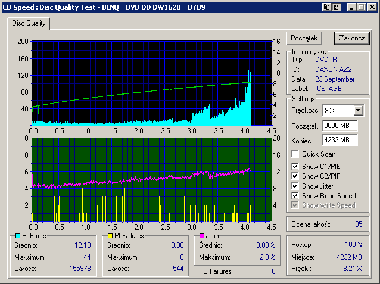Image resolution: width=380 pixels, height=284 pixels.
Task: Click the jitter maximum 12.9 %
Action: [x=266, y=257]
